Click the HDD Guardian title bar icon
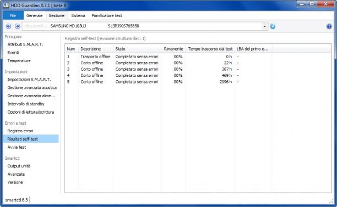Viewport: 337px width, 207px height. [x=6, y=5]
